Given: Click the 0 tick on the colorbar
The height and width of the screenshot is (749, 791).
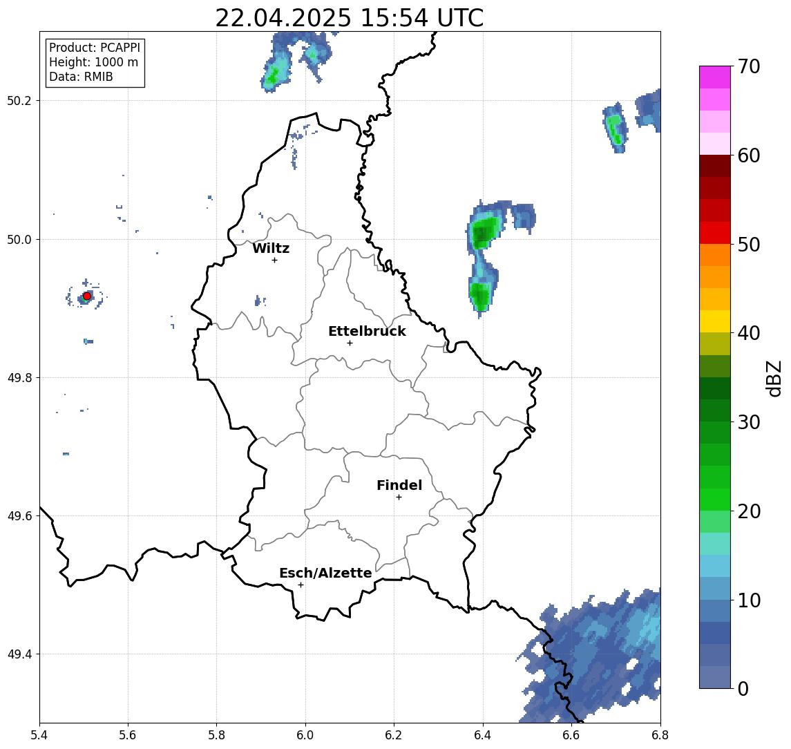Looking at the screenshot, I should (743, 688).
